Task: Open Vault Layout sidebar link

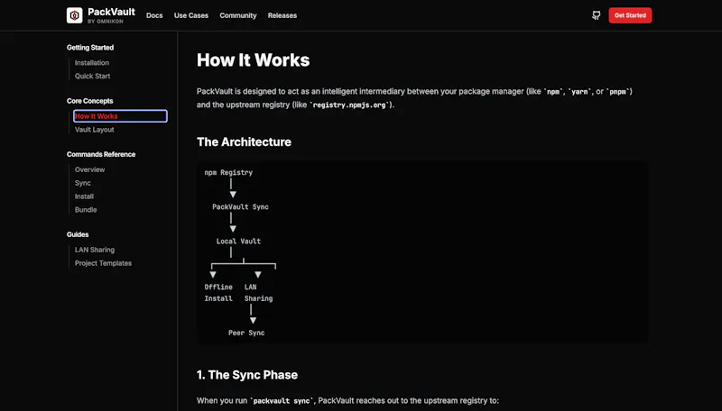Action: click(95, 129)
